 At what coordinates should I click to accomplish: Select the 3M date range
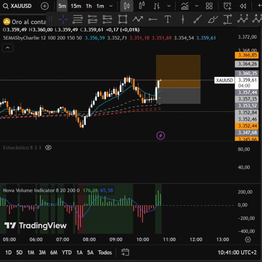[x=42, y=252]
